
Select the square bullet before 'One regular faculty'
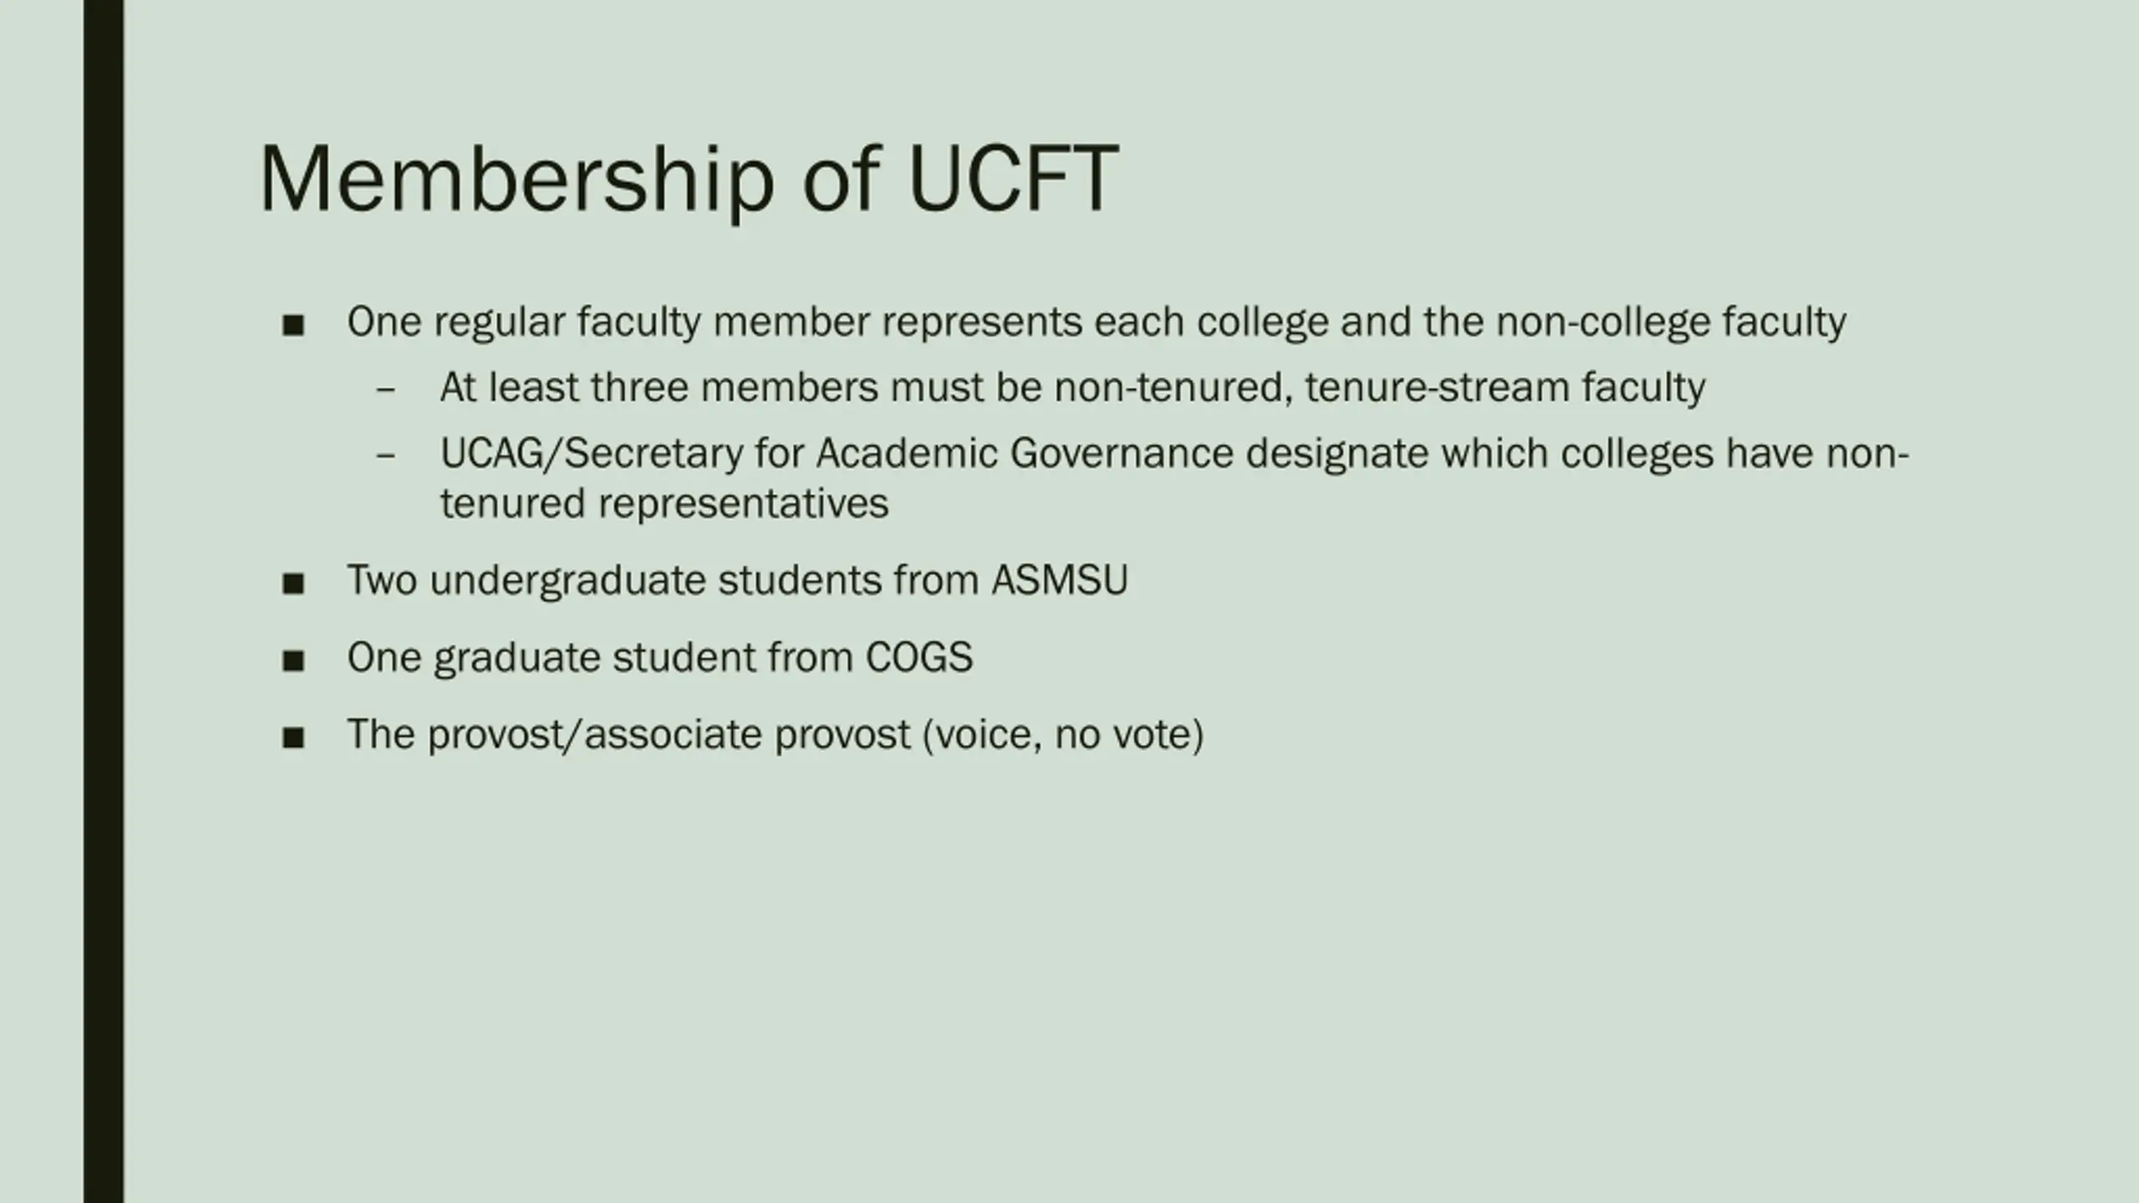293,326
